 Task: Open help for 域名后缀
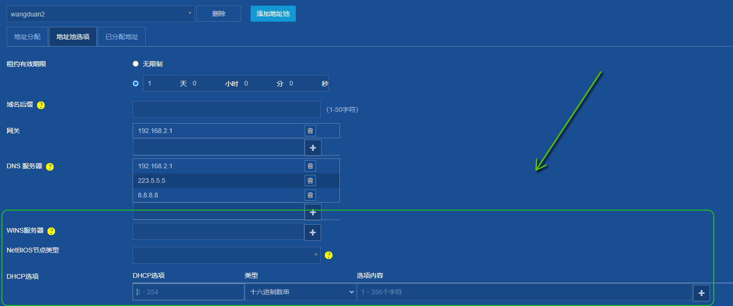tap(41, 105)
